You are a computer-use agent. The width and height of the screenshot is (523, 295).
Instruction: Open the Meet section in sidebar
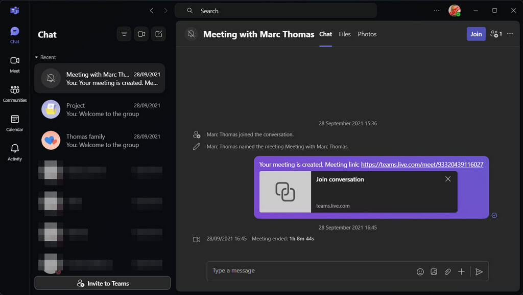point(15,64)
